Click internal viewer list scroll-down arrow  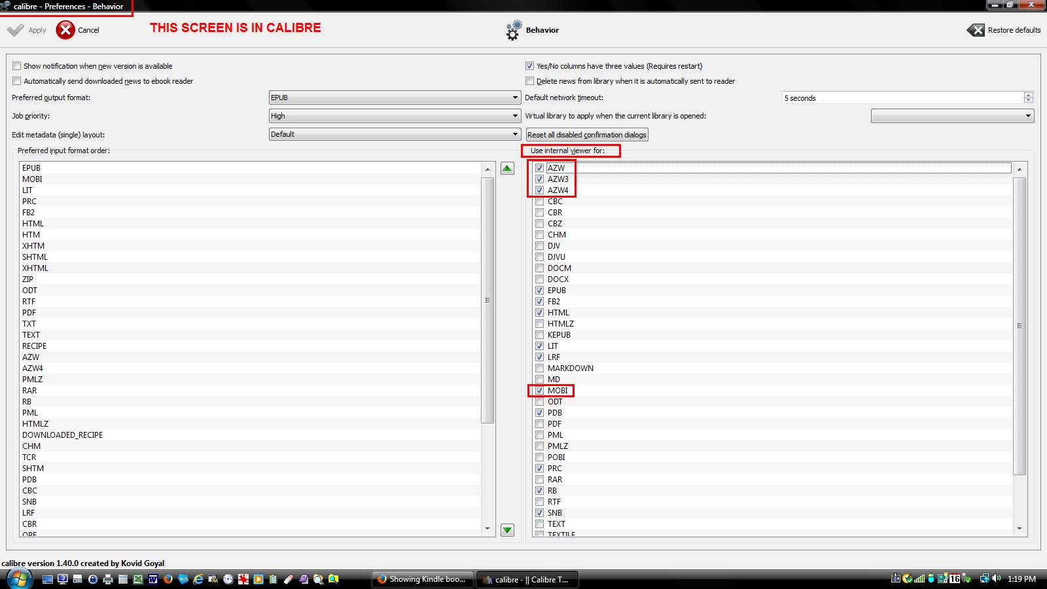click(x=1020, y=529)
